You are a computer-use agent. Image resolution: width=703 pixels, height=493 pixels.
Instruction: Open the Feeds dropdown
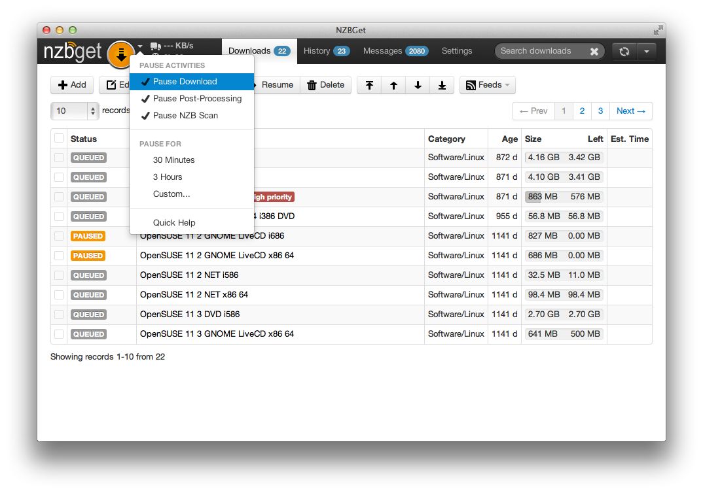coord(488,85)
